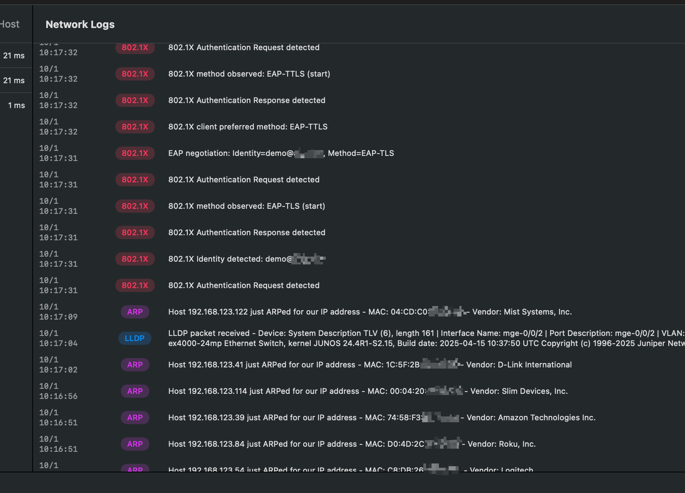Click the blue LLDP protocol badge
The height and width of the screenshot is (493, 685).
click(x=135, y=338)
